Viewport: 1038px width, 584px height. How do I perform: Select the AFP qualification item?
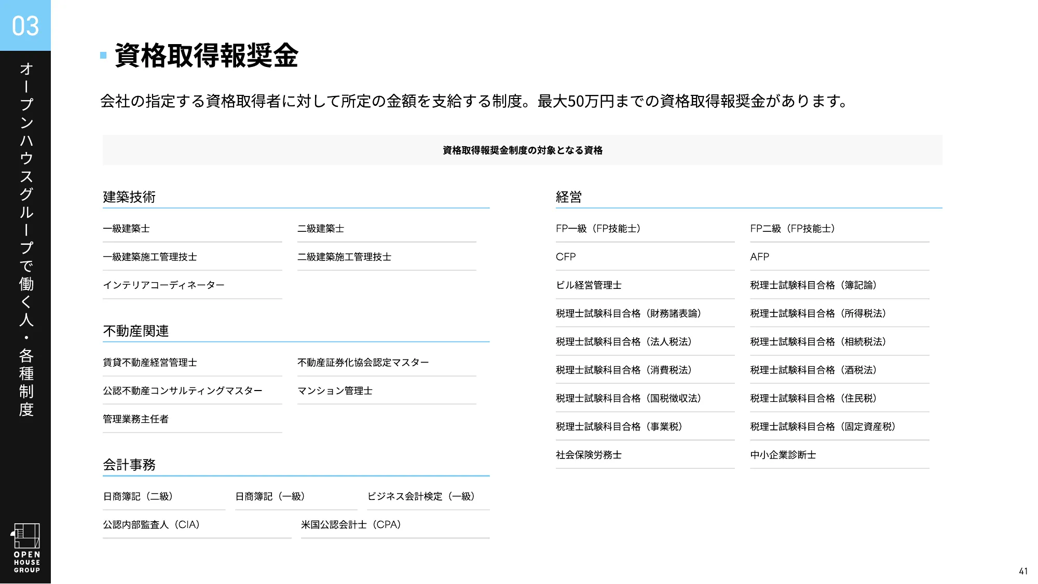[x=759, y=257]
